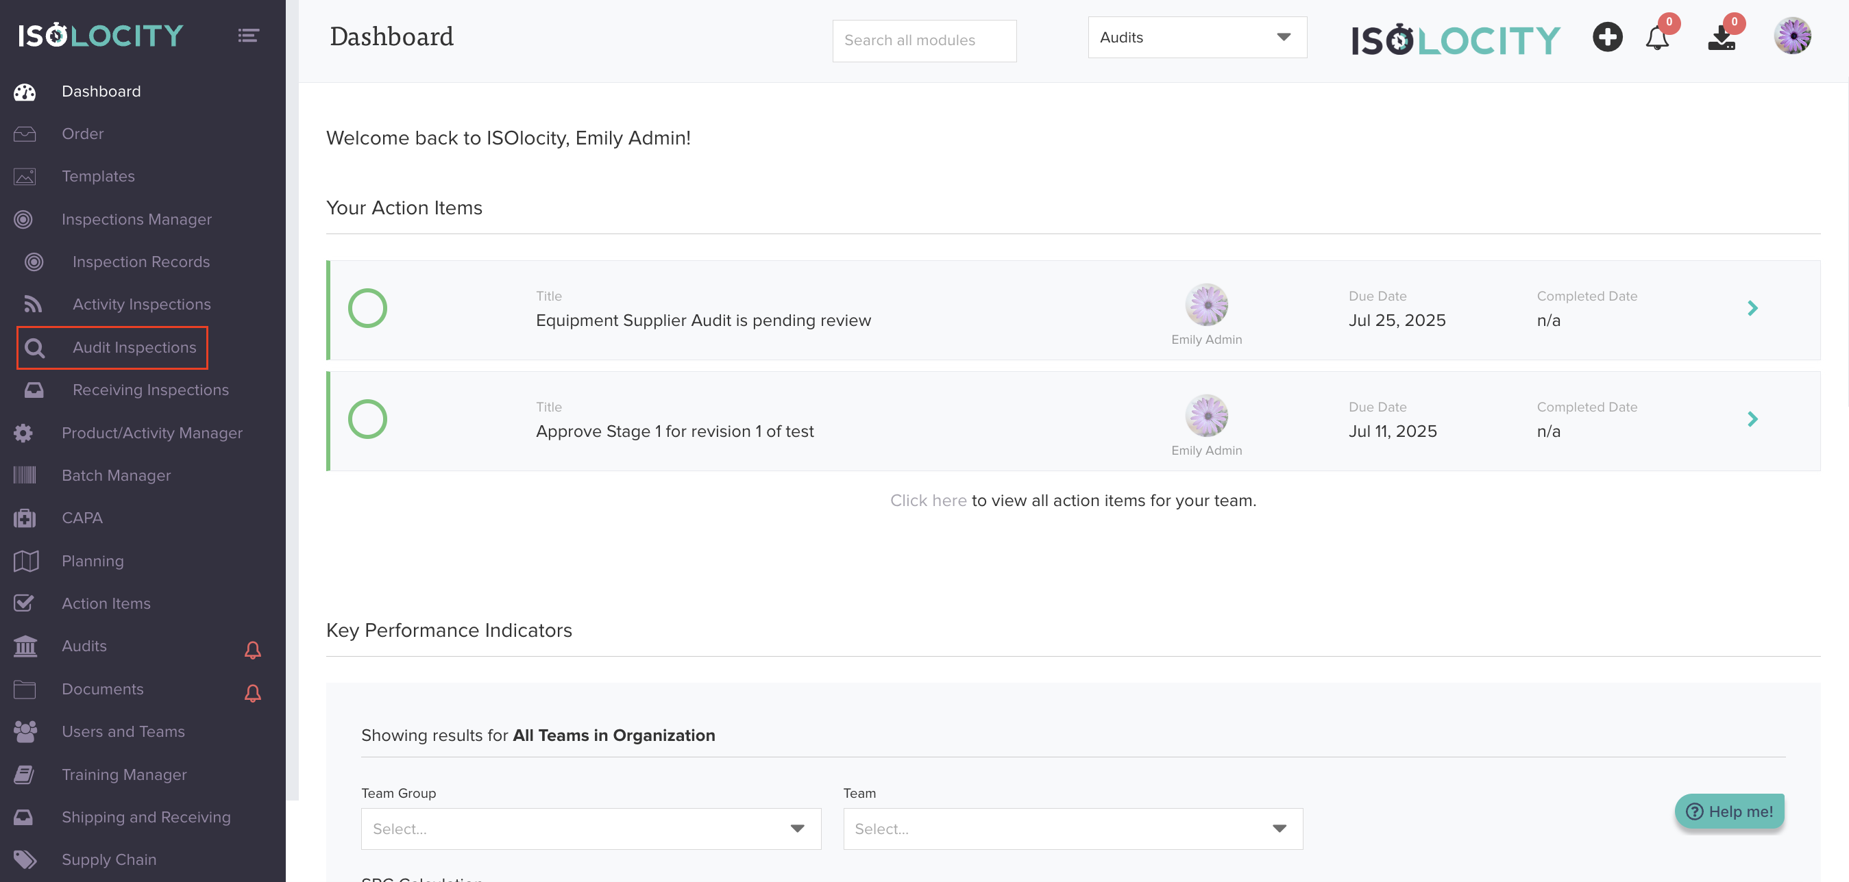
Task: Click the plus add-new icon in header
Action: (1607, 37)
